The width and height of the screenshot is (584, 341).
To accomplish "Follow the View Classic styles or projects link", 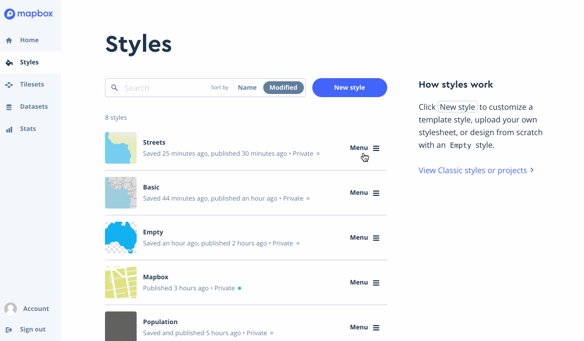I will click(473, 170).
